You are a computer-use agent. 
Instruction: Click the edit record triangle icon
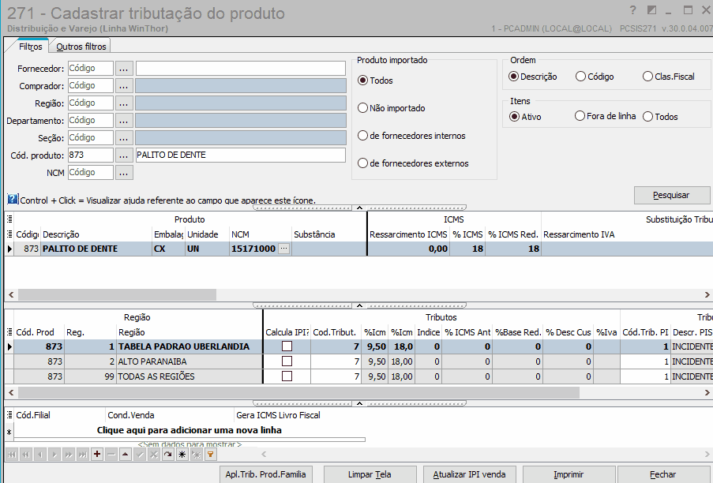tap(126, 455)
